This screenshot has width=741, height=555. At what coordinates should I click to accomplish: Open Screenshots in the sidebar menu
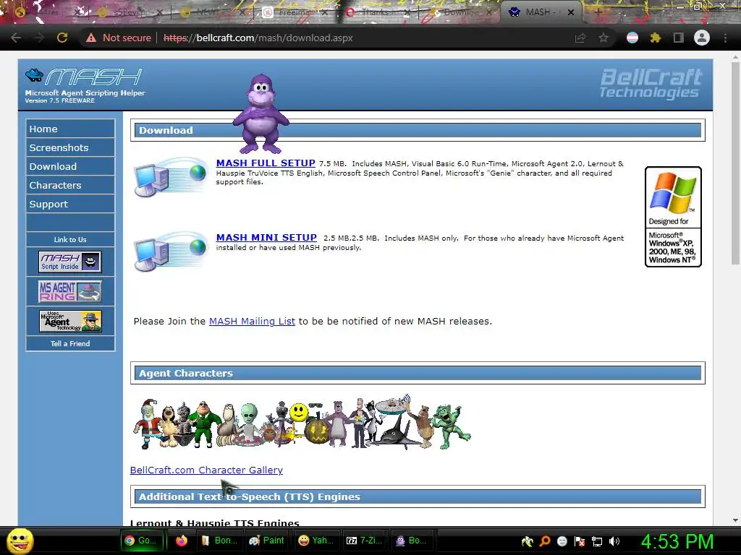tap(70, 147)
